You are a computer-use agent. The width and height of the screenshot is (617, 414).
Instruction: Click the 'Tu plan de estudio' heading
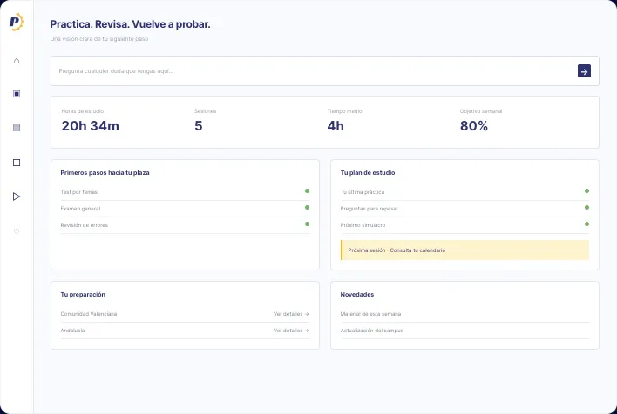coord(368,172)
